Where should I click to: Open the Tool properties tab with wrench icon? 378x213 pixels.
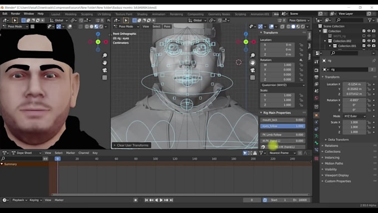[316, 62]
